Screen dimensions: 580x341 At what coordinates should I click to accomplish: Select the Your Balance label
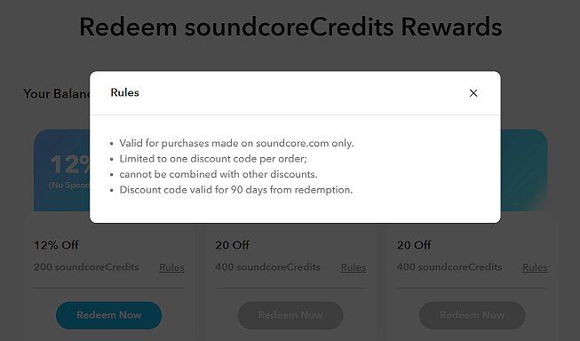click(56, 93)
